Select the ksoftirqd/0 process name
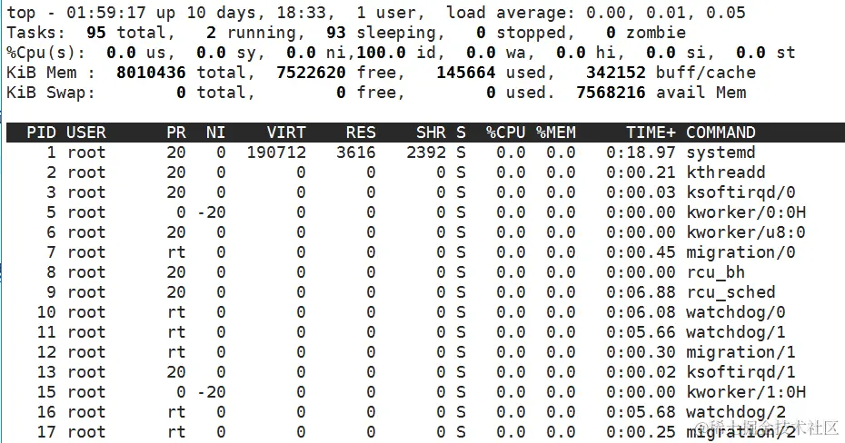The height and width of the screenshot is (443, 845). 741,192
